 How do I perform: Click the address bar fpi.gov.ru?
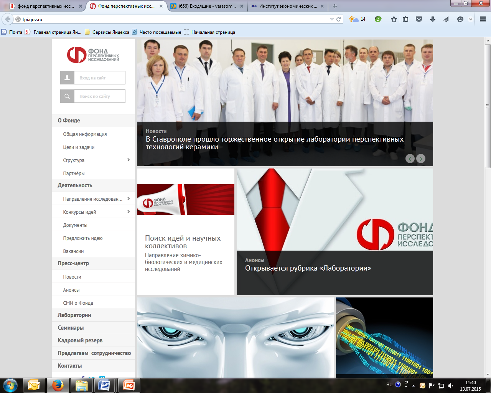tap(173, 19)
